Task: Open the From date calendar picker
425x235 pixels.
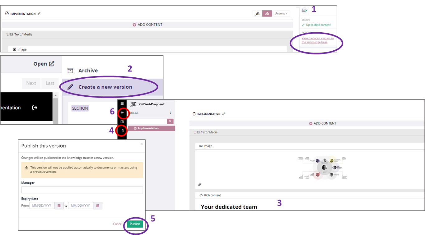Action: click(59, 205)
